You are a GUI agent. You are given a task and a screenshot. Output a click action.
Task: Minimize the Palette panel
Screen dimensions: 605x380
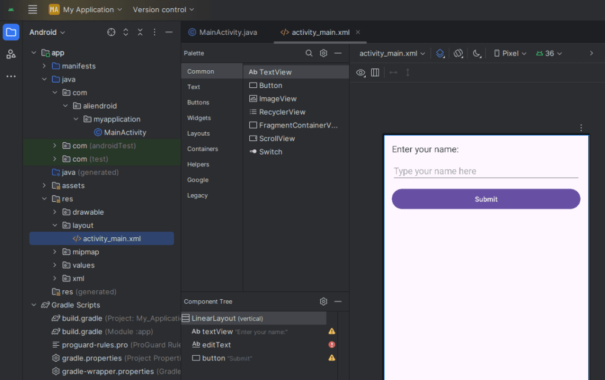[x=338, y=53]
